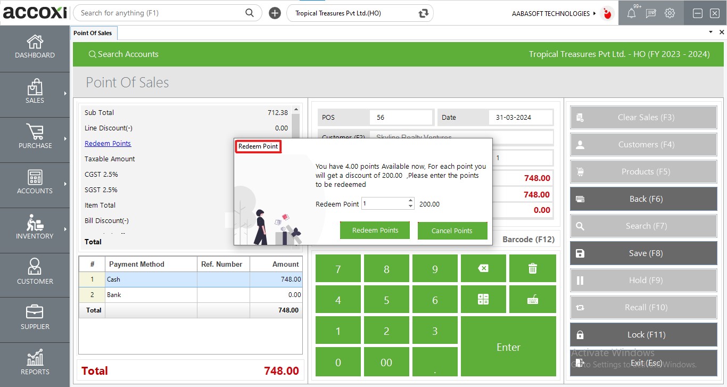727x387 pixels.
Task: Open Reports in the sidebar
Action: pos(35,364)
